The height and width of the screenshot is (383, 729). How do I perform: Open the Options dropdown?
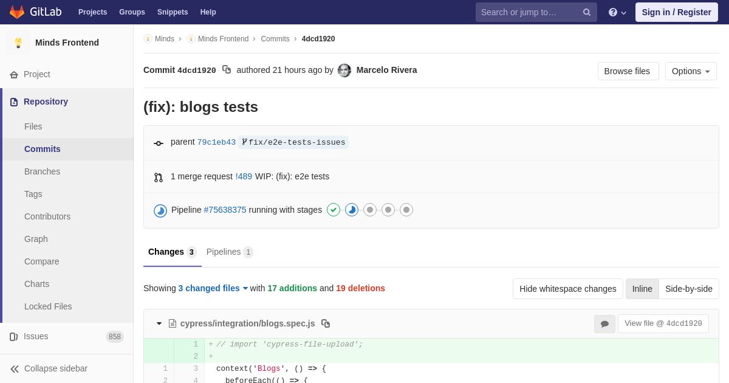(691, 71)
